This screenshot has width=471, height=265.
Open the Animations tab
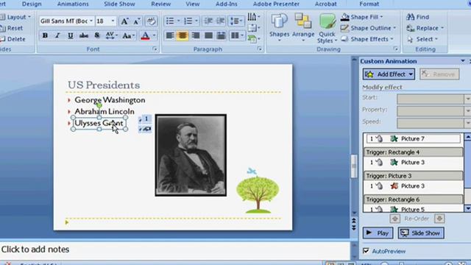(73, 4)
